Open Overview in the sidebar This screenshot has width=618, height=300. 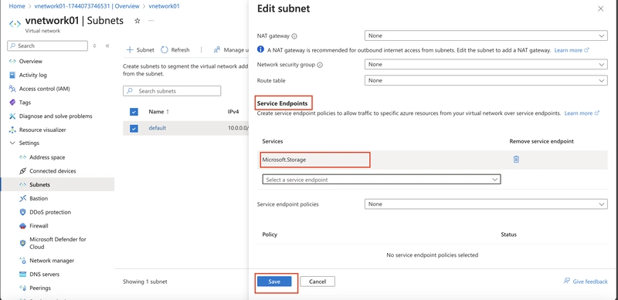pyautogui.click(x=30, y=62)
